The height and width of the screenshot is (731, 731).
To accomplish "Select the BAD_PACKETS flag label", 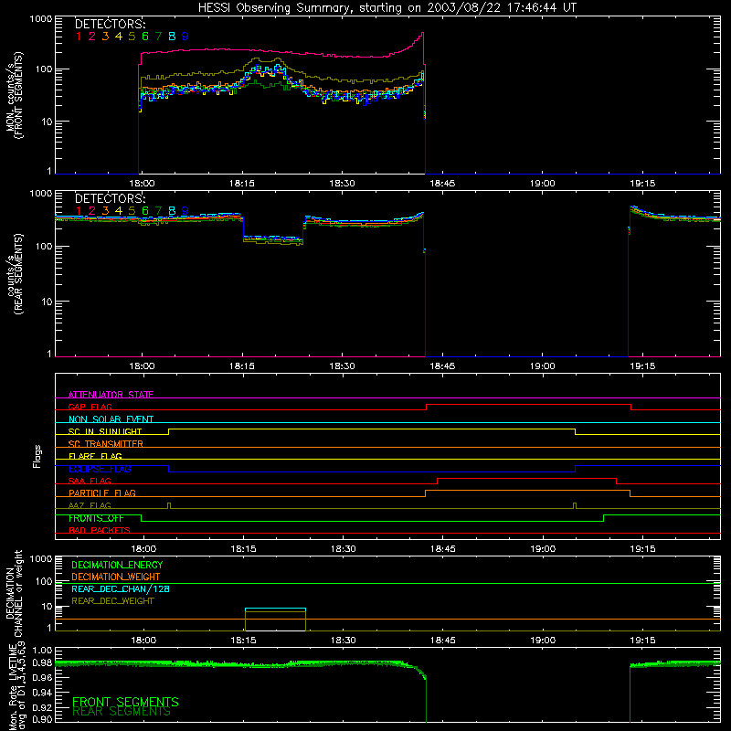I will click(x=100, y=530).
